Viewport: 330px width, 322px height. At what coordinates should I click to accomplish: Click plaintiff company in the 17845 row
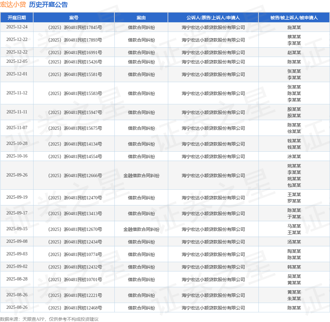(x=213, y=27)
